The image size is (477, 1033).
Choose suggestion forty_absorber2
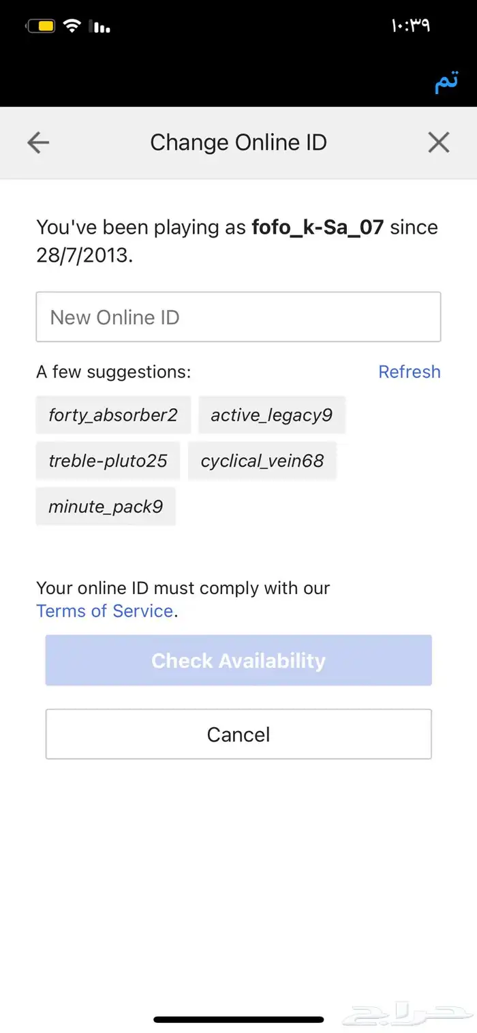click(x=113, y=415)
